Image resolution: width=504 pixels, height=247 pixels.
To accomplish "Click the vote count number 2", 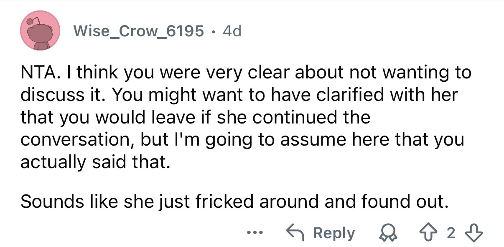I will tap(450, 233).
